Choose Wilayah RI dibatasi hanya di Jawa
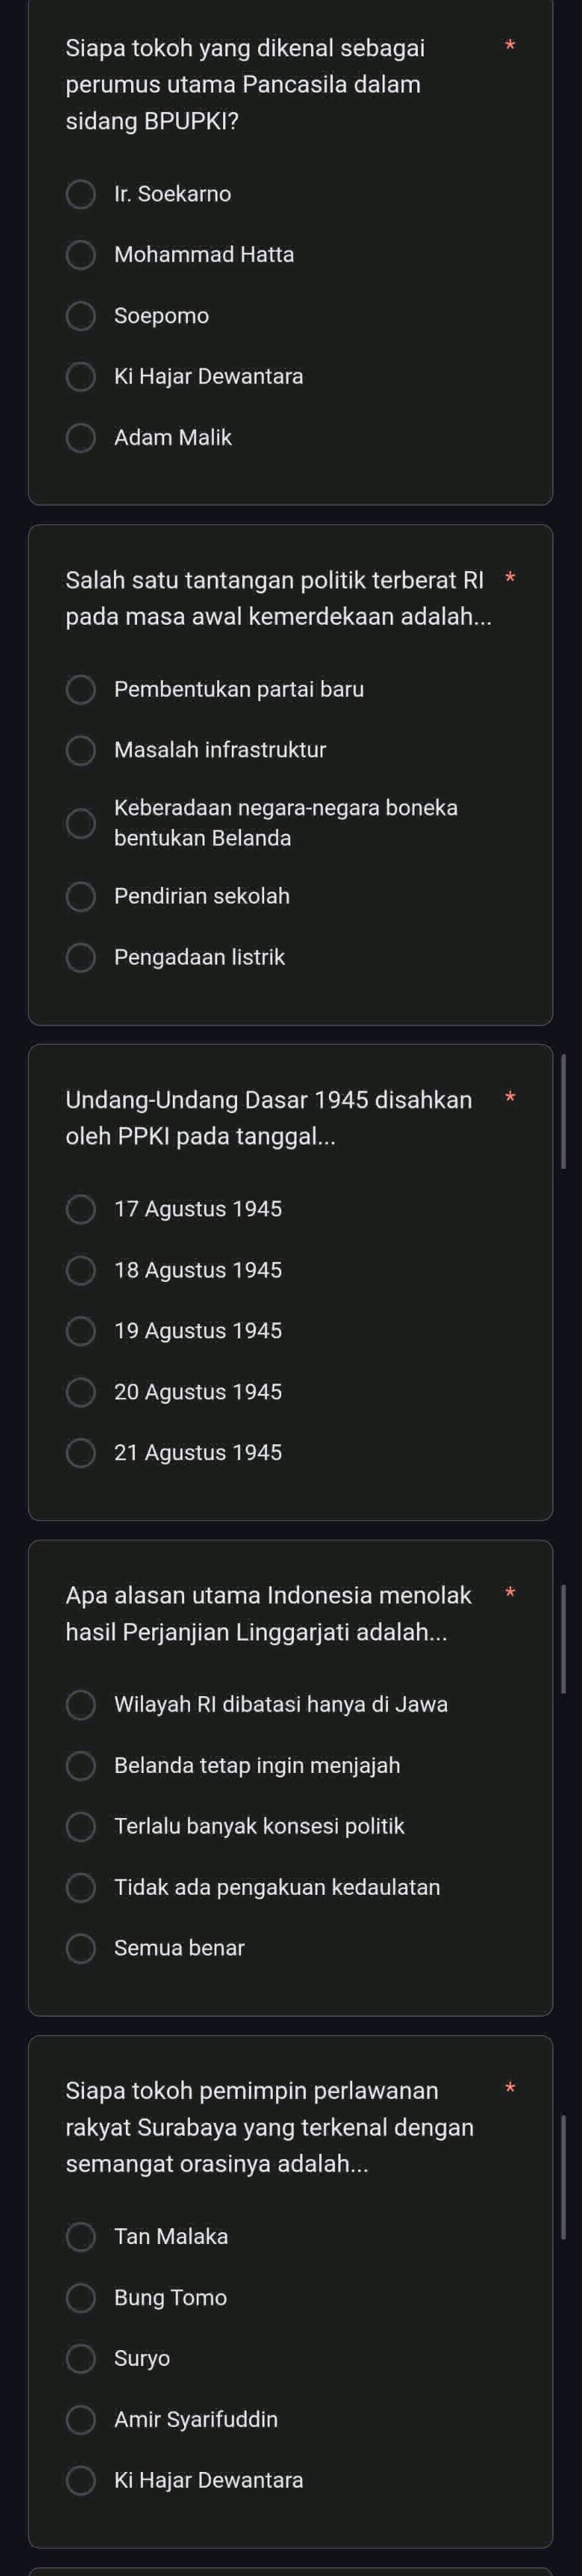The width and height of the screenshot is (582, 2576). (x=80, y=1704)
